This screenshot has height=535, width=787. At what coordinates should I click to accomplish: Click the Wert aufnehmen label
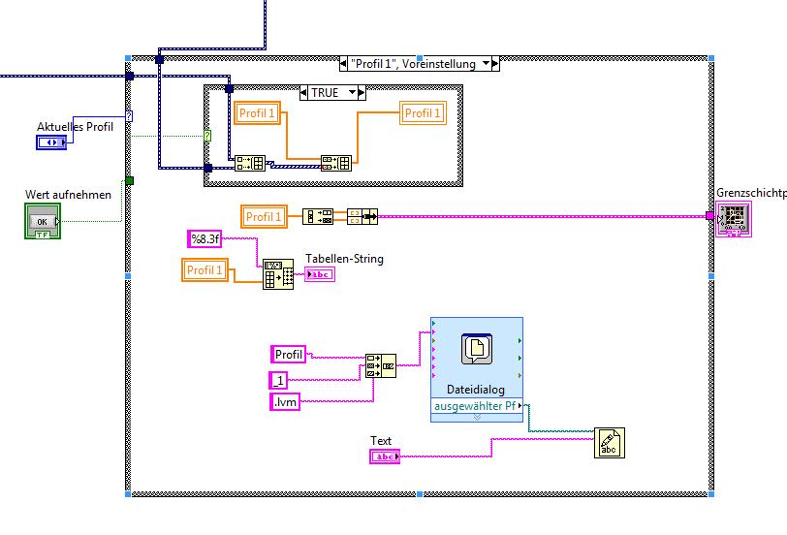click(68, 195)
